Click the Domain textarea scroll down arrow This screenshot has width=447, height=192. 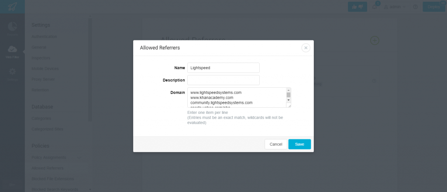tap(289, 100)
